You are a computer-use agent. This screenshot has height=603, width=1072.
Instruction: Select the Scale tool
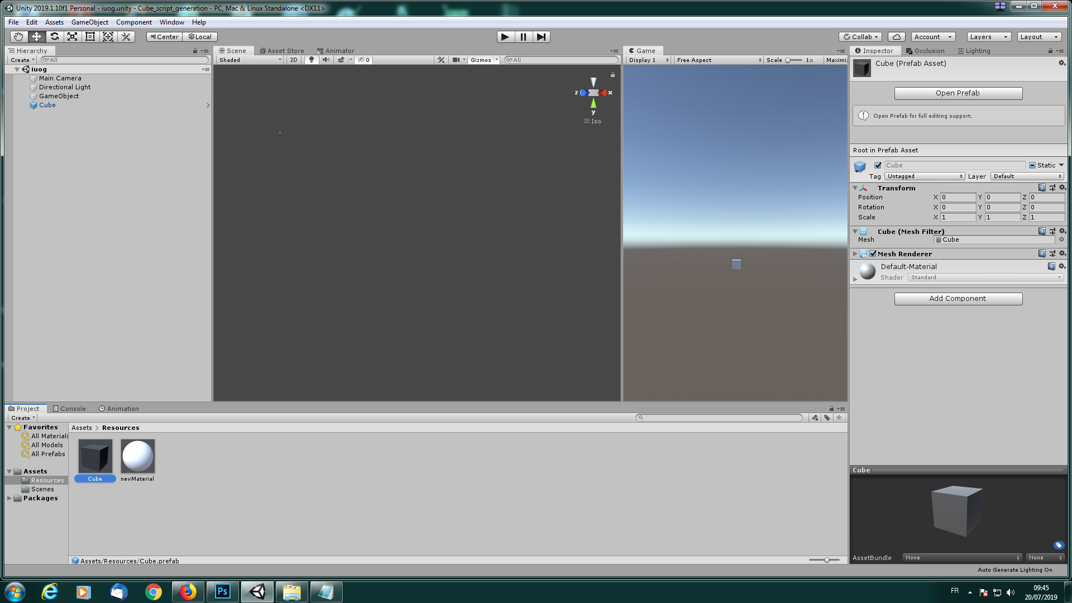pyautogui.click(x=72, y=37)
